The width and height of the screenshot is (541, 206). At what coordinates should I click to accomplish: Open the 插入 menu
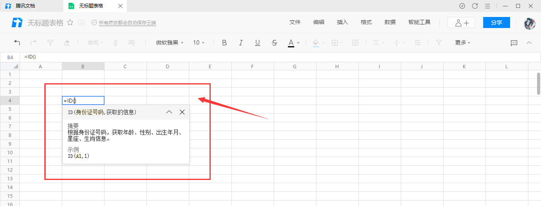pos(343,22)
